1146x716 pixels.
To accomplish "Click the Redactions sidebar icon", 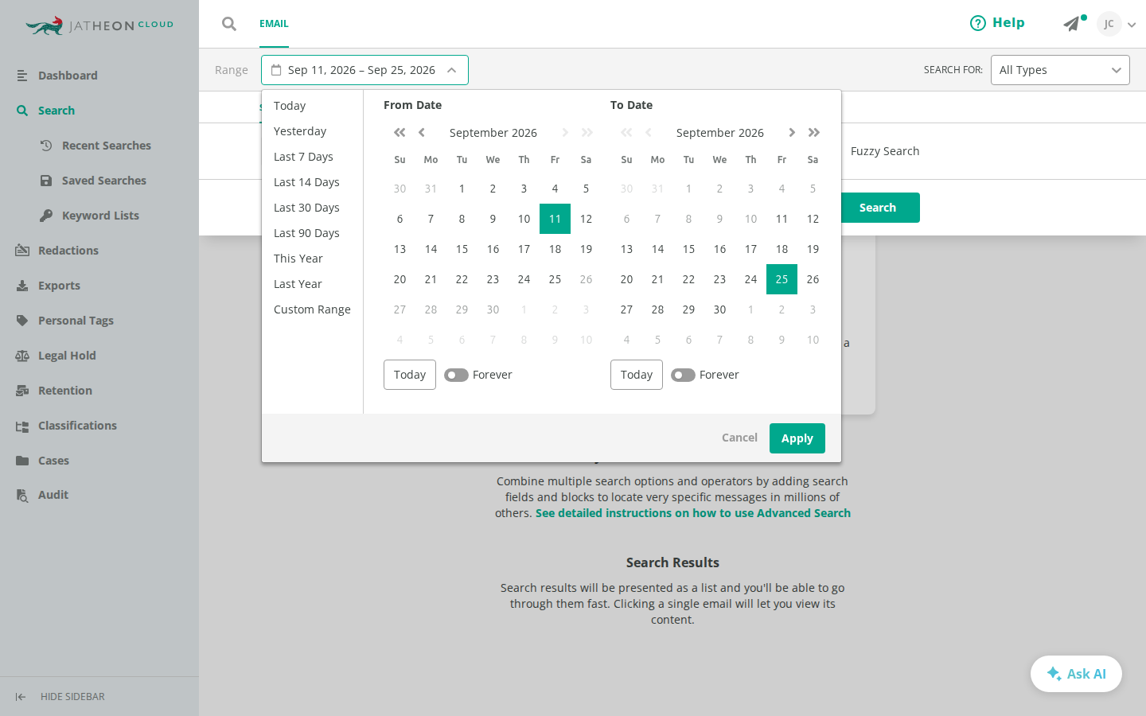I will pyautogui.click(x=22, y=251).
